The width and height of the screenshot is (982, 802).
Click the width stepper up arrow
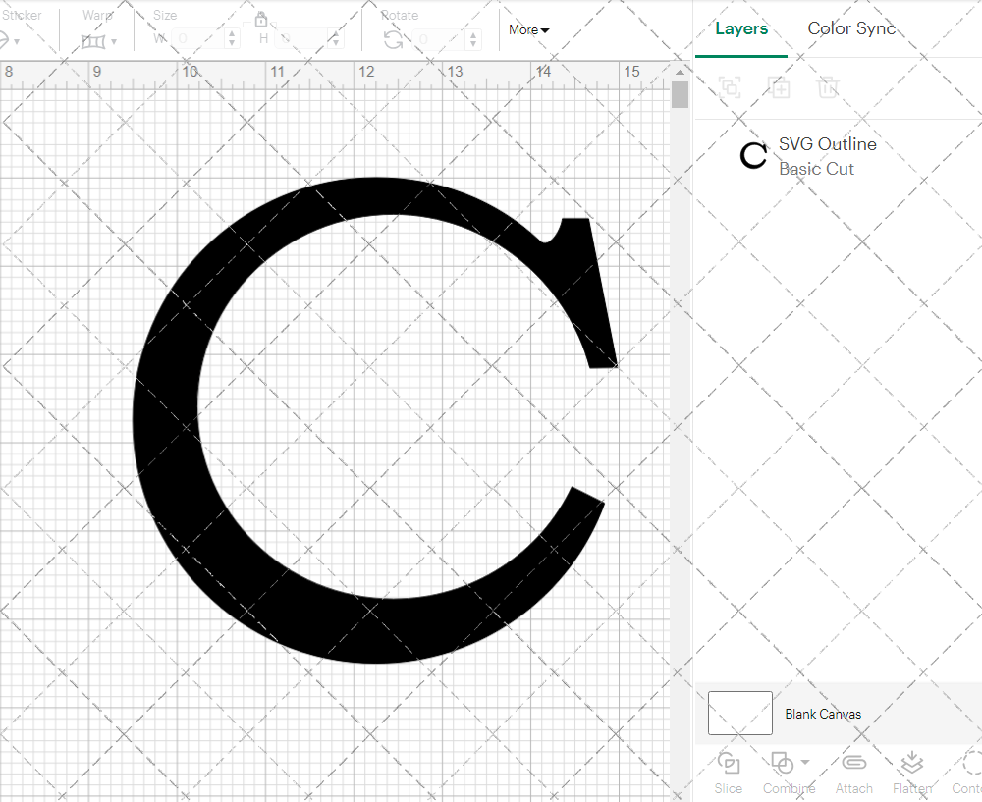click(x=232, y=33)
